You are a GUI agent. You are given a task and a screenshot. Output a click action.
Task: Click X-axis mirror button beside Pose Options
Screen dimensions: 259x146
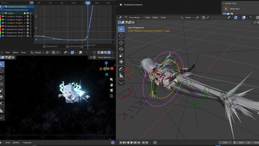click(x=94, y=57)
